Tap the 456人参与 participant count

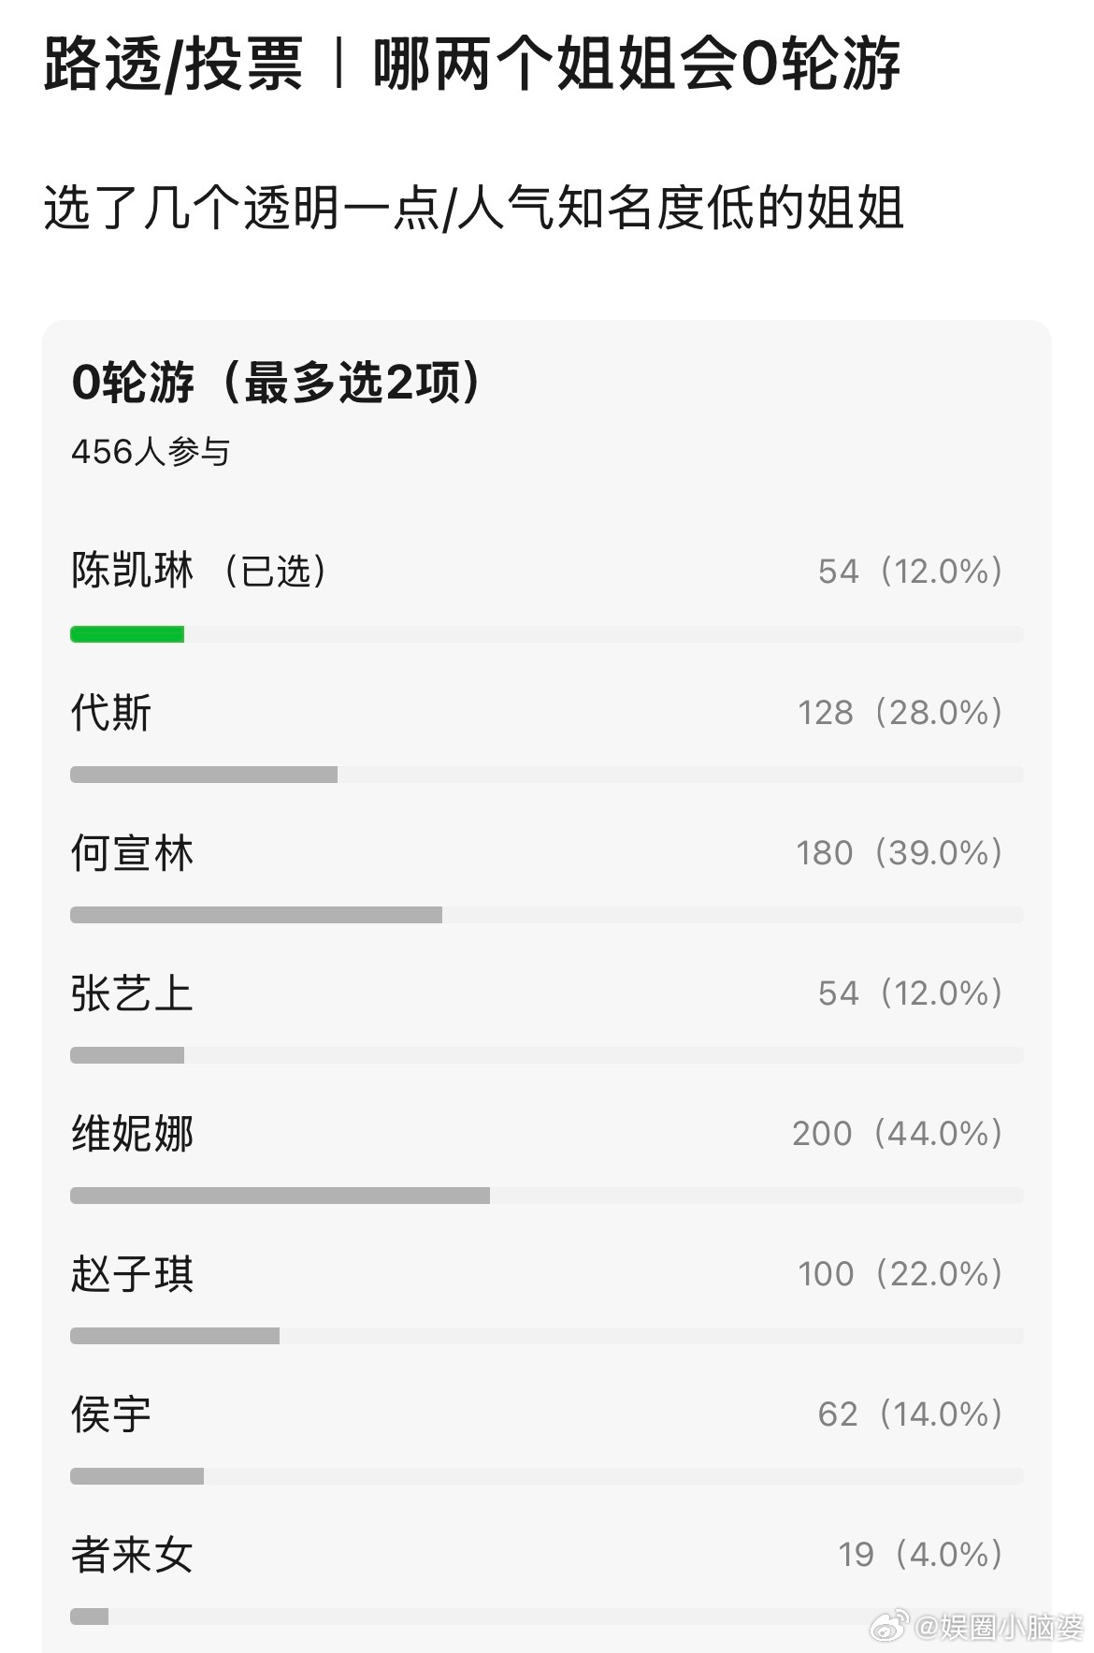tap(151, 452)
